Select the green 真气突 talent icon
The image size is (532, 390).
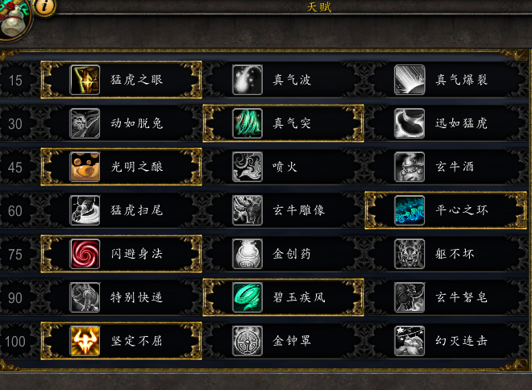point(247,123)
